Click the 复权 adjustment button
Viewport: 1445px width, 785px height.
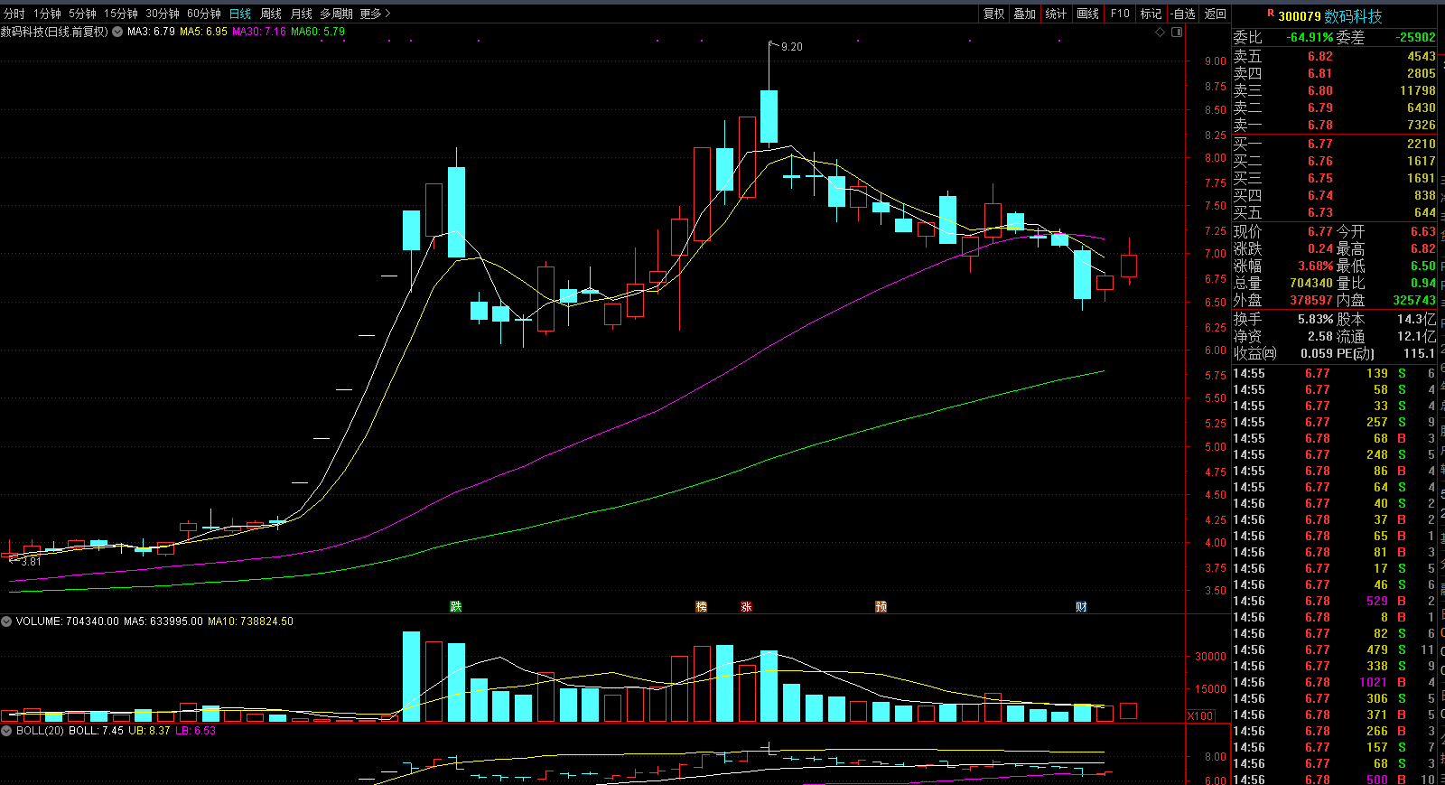(994, 14)
